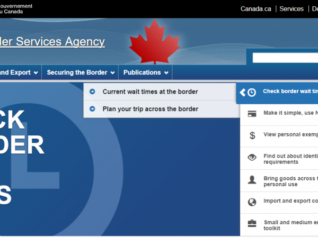Image resolution: width=318 pixels, height=238 pixels.
Task: Open the Import and Export dropdown
Action: click(19, 72)
